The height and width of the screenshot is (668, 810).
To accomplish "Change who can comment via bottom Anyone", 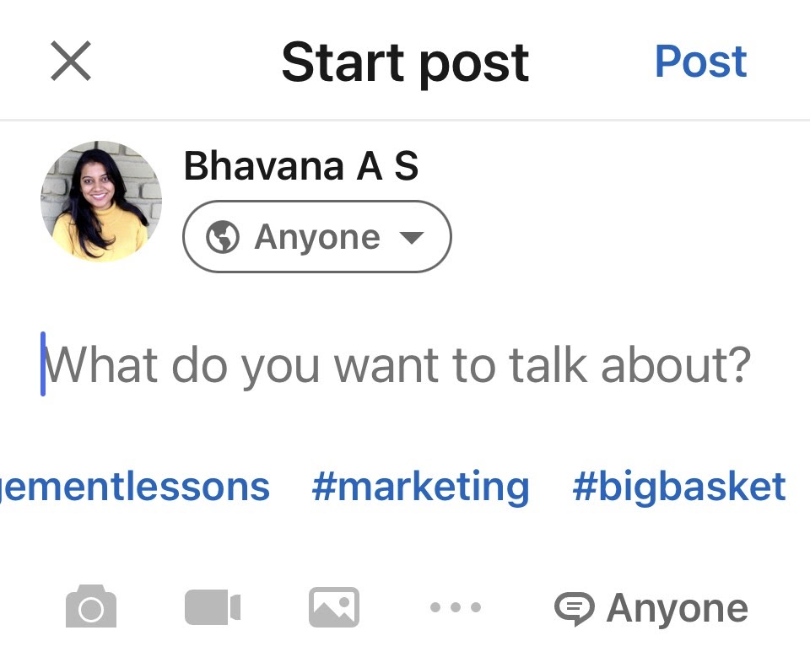I will point(677,608).
